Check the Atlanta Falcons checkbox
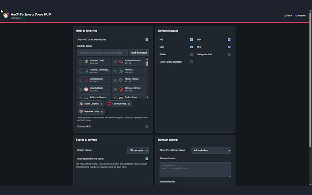Viewport: 312px width, 195px height. (x=115, y=80)
